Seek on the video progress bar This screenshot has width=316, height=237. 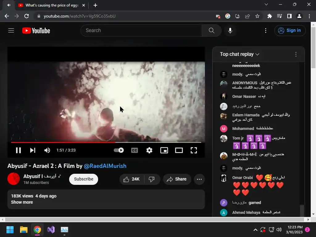tap(106, 142)
